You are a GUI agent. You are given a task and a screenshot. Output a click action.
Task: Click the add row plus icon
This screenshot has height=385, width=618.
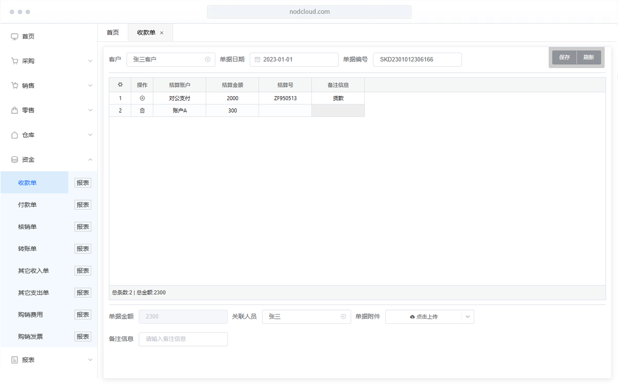[x=142, y=98]
